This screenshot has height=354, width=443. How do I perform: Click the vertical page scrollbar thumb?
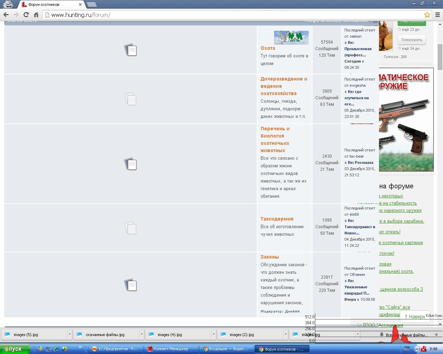click(x=440, y=57)
